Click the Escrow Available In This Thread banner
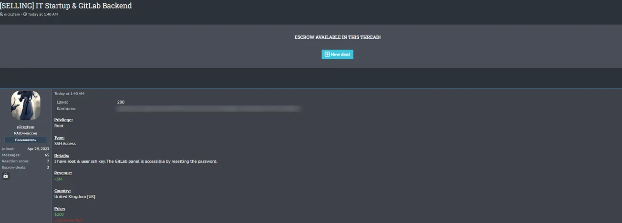The height and width of the screenshot is (223, 622). tap(337, 37)
